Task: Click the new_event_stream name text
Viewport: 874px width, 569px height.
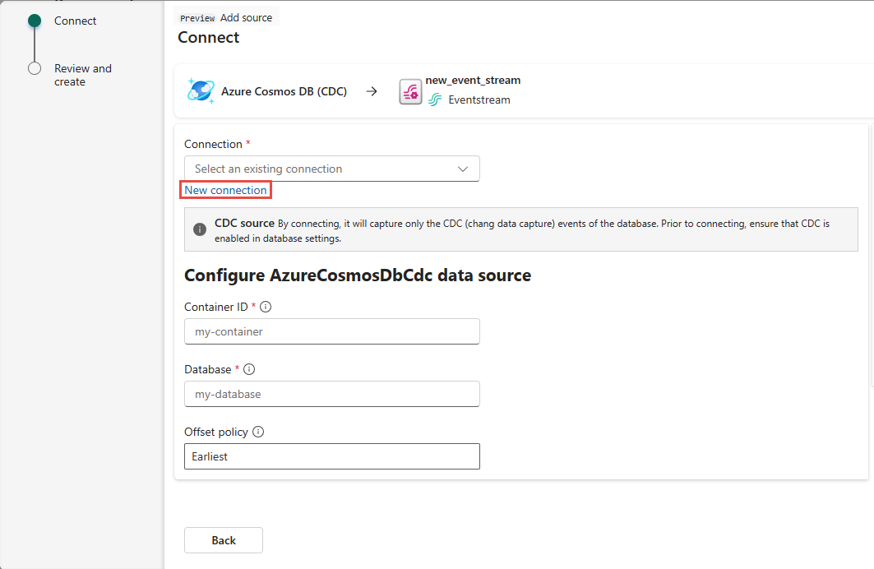Action: click(x=473, y=81)
